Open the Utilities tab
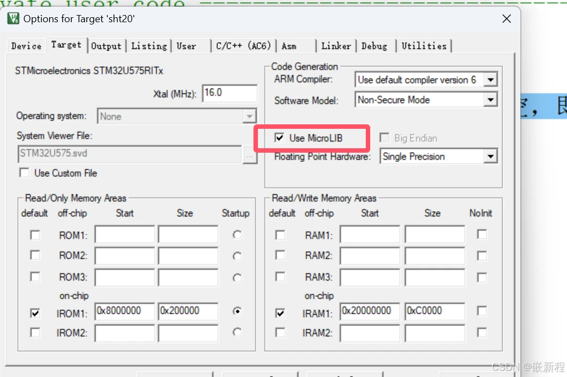This screenshot has width=567, height=377. click(424, 46)
